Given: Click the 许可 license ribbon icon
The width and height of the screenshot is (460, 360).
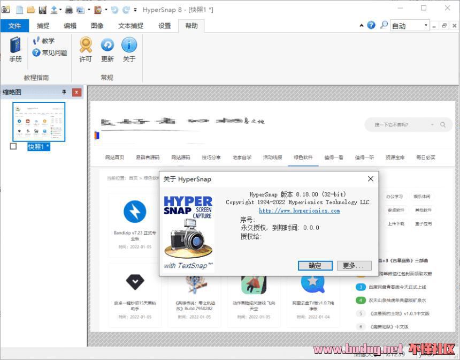Looking at the screenshot, I should pyautogui.click(x=86, y=50).
